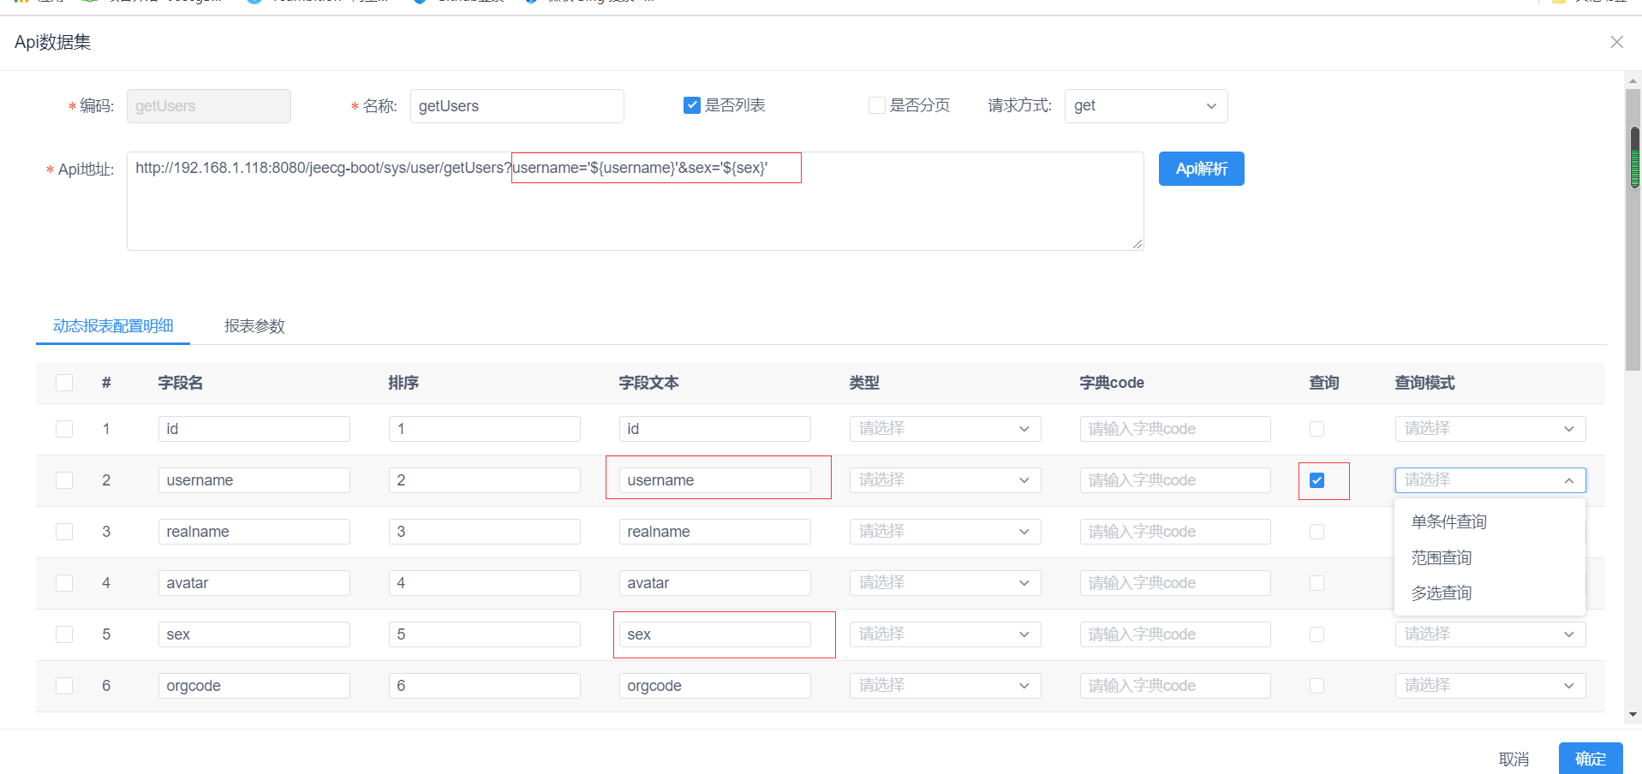Toggle the 是否列表 checkbox
Viewport: 1642px width, 774px height.
point(692,105)
